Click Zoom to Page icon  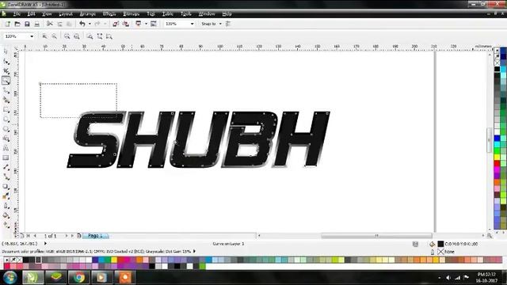90,36
